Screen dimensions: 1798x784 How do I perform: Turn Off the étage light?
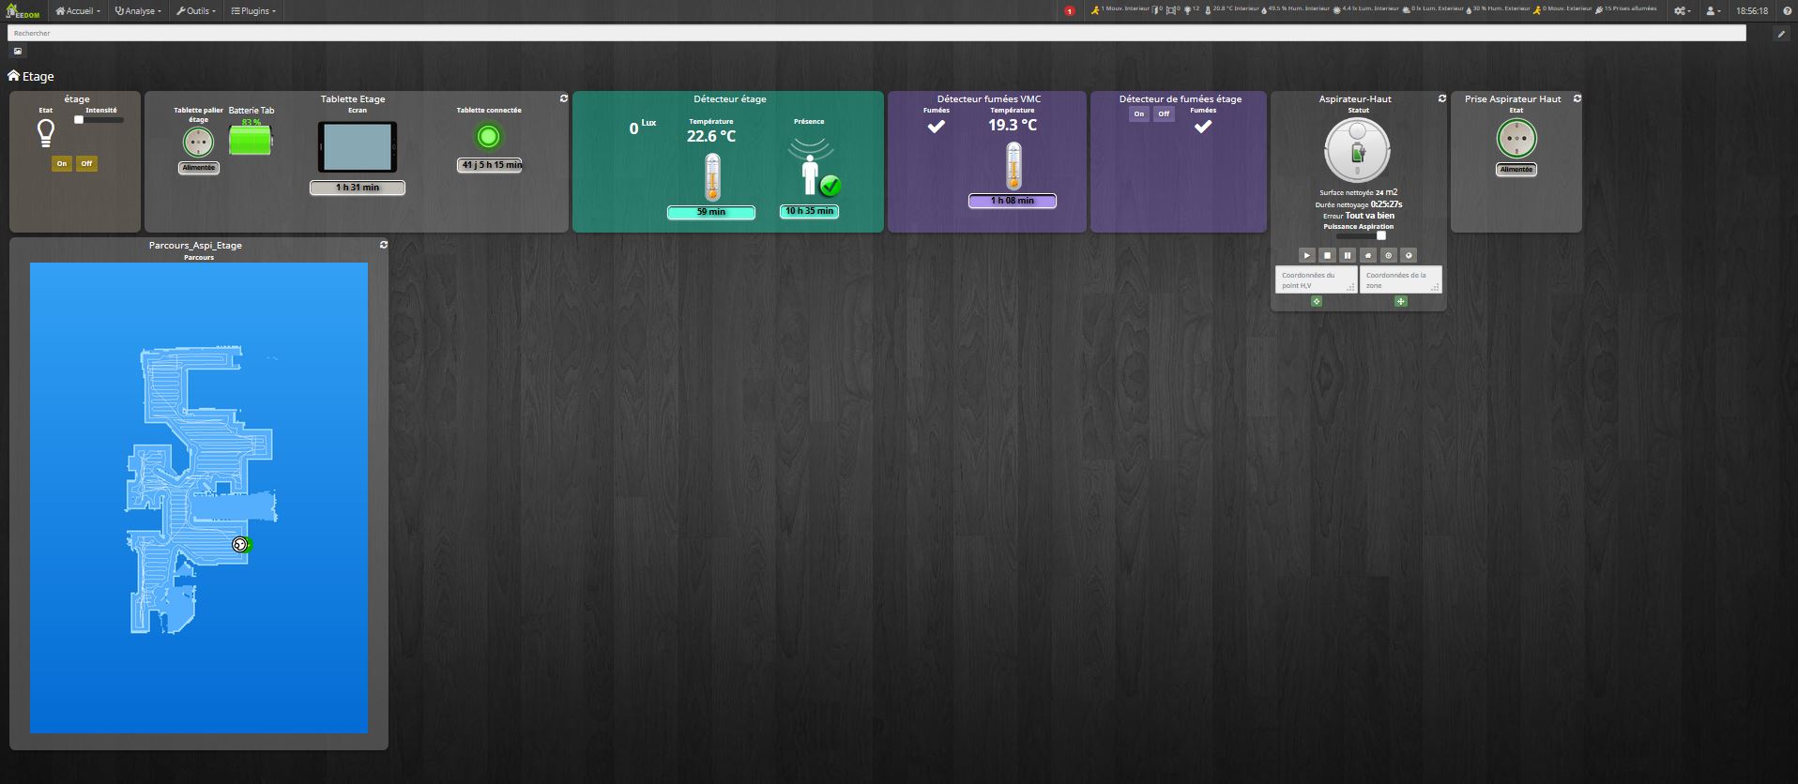coord(86,163)
